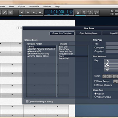
Task: Choose the Bass Clef template
Action: (63, 47)
